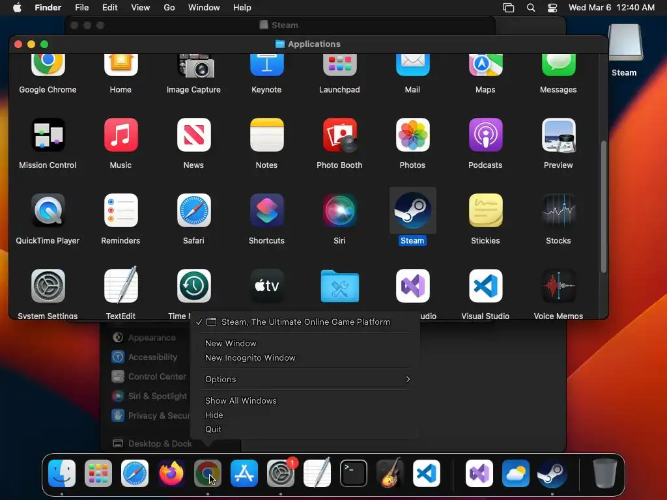Open the News app

pyautogui.click(x=193, y=135)
